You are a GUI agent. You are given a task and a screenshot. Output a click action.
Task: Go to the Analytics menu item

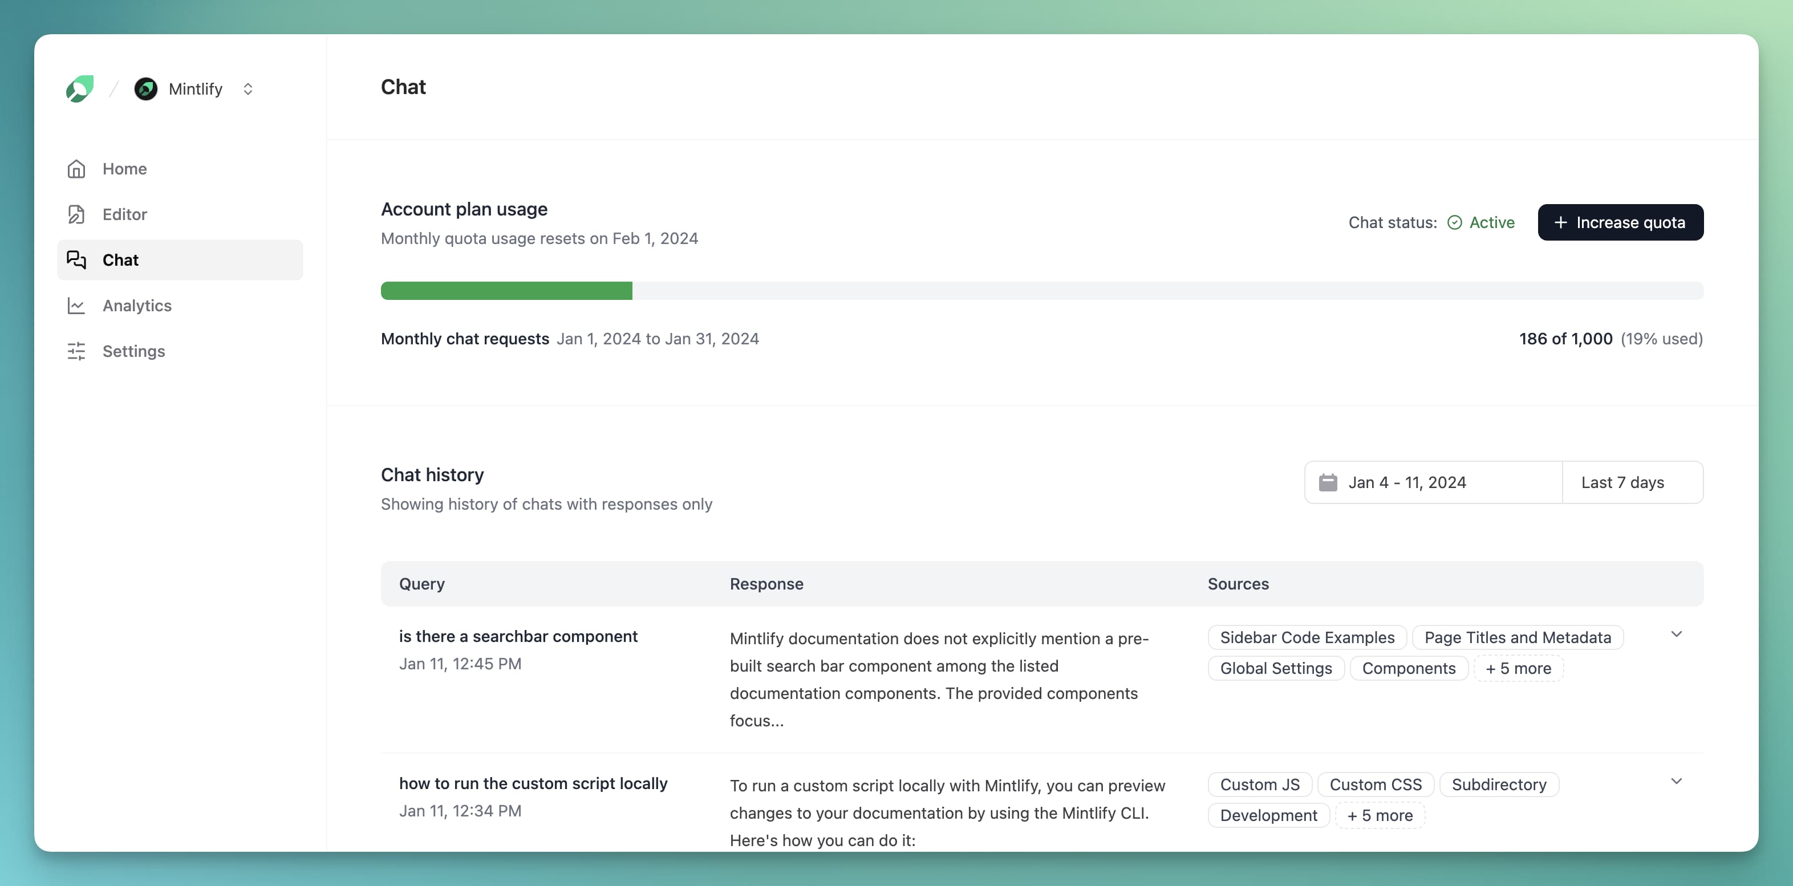[136, 306]
